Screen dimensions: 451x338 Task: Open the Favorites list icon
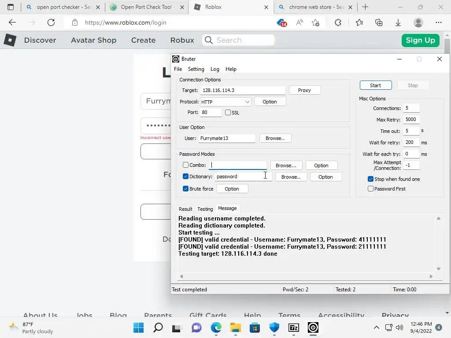point(359,22)
